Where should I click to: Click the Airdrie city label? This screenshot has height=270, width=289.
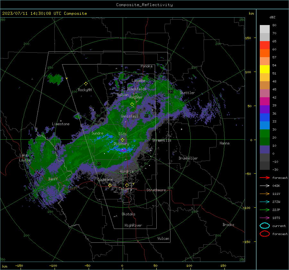coord(127,171)
